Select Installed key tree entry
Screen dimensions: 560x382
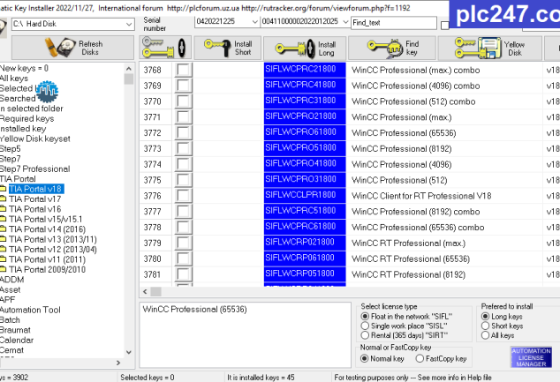(x=23, y=129)
